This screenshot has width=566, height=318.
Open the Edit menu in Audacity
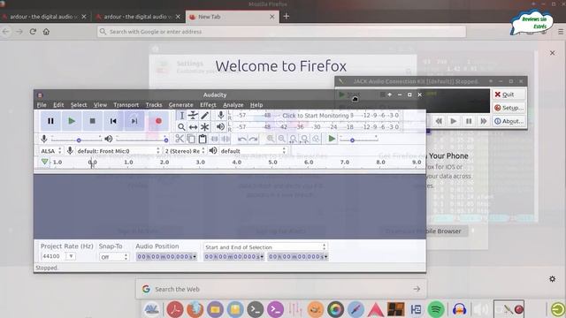58,105
